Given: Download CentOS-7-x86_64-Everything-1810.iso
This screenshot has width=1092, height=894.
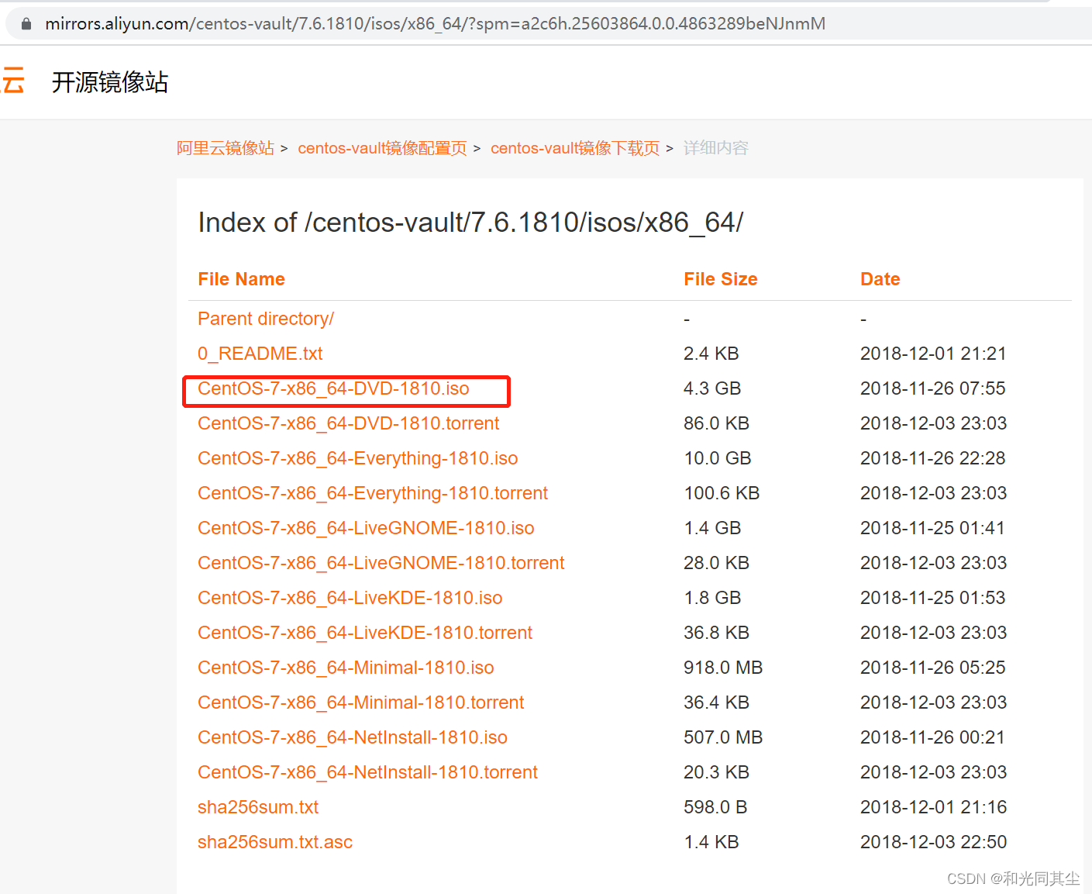Looking at the screenshot, I should point(357,458).
